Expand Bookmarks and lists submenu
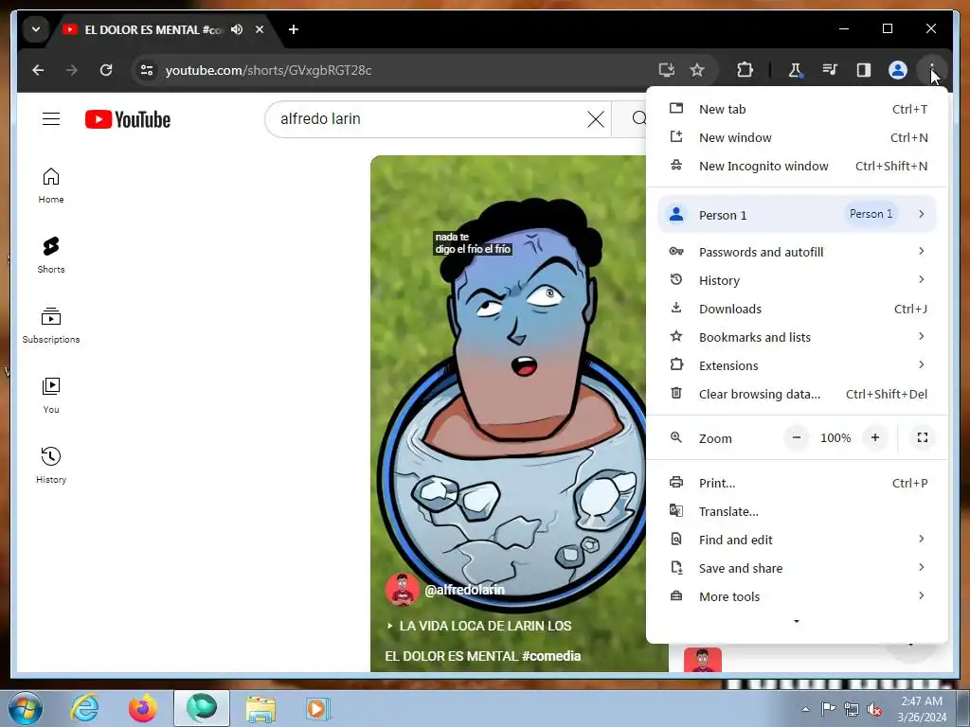The height and width of the screenshot is (727, 970). [798, 338]
